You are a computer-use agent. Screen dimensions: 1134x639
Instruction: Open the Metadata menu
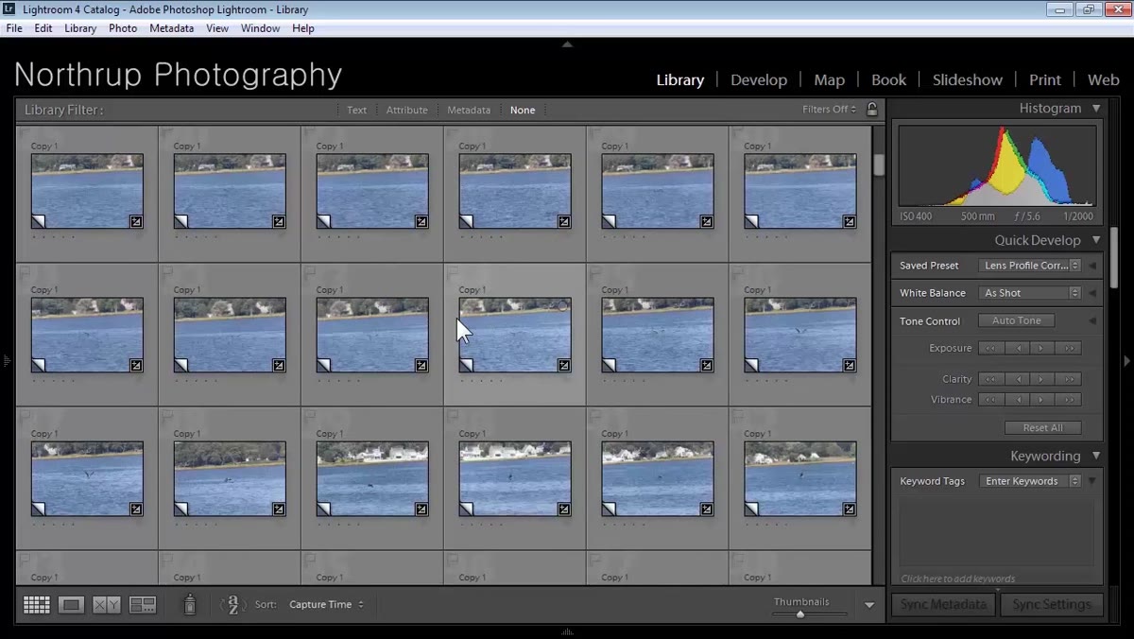point(171,28)
